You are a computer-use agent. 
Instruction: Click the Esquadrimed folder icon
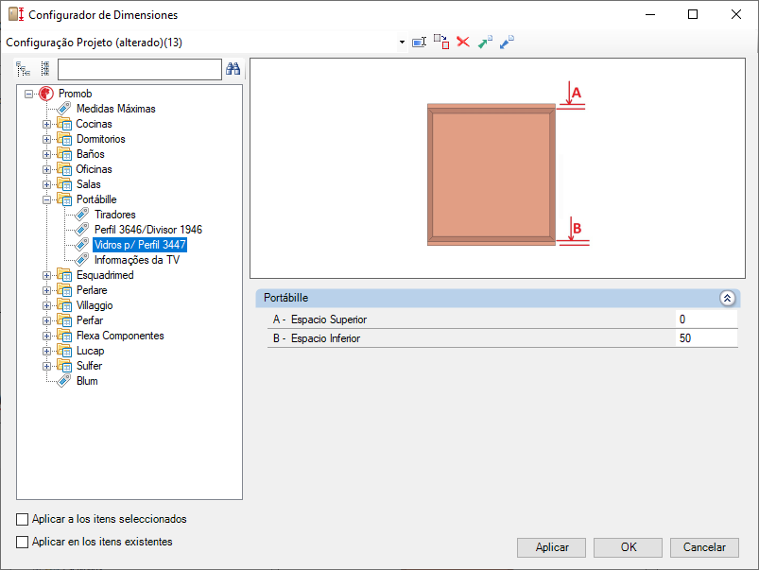point(64,275)
